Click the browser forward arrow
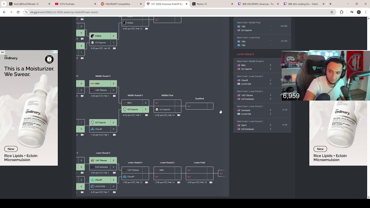Screen dimensions: 370x208 (x=11, y=12)
